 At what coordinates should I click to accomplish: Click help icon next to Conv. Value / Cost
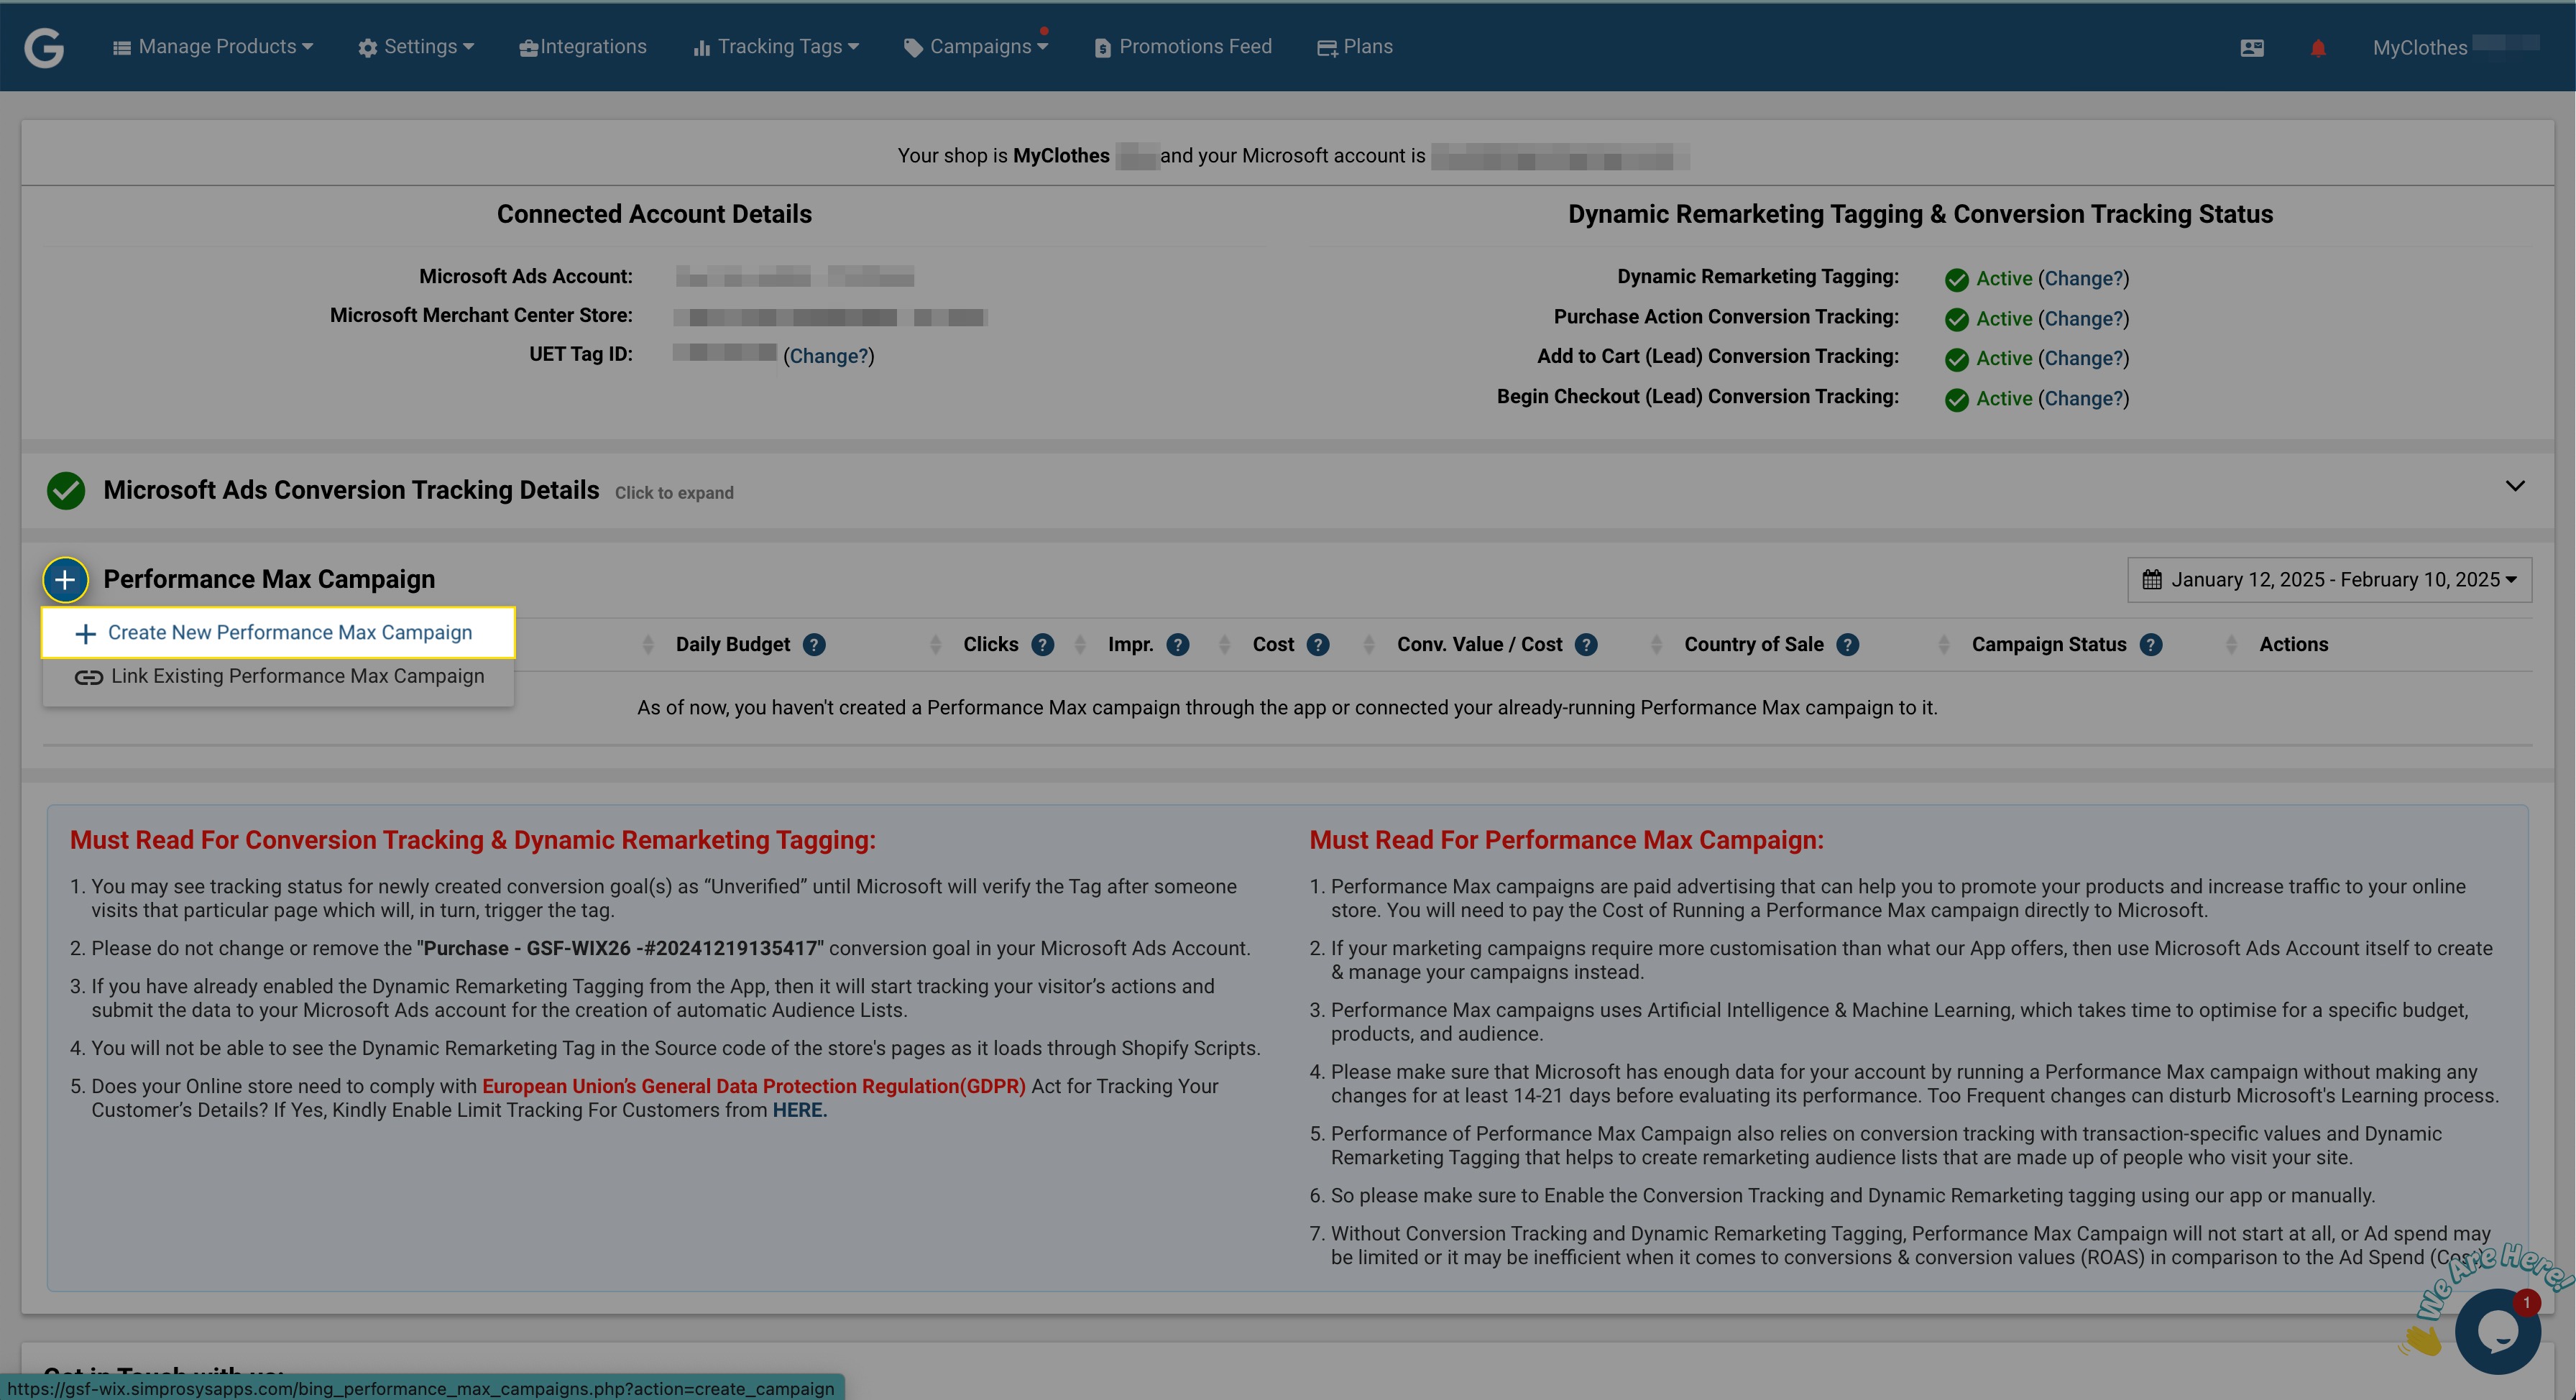(1586, 645)
